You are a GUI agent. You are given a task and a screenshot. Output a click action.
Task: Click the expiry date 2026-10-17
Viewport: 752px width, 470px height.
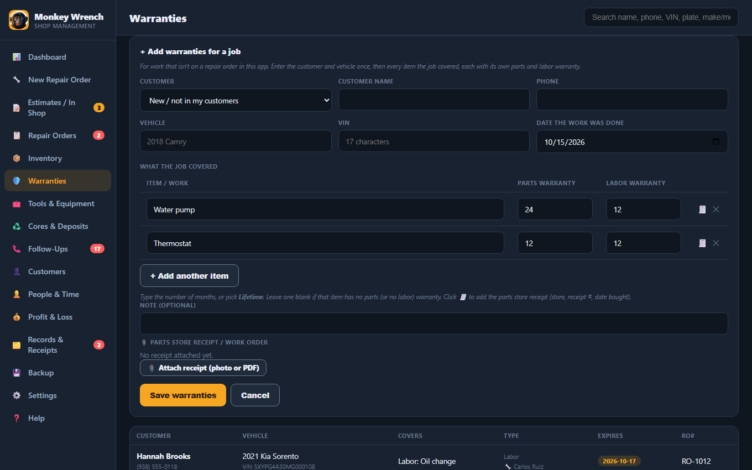619,461
